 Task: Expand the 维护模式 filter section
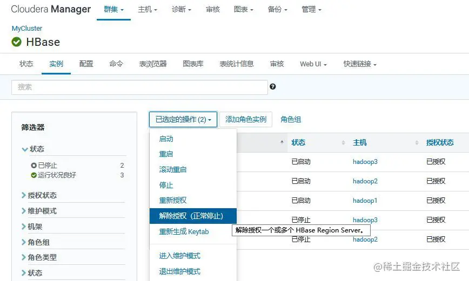(39, 211)
